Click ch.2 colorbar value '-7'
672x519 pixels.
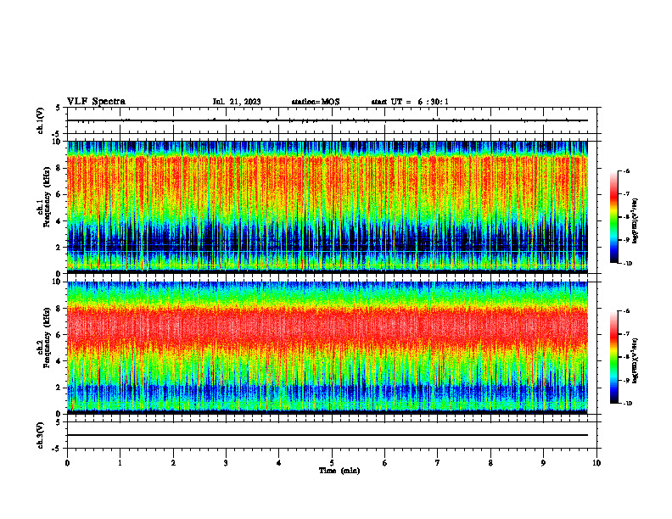[x=626, y=334]
